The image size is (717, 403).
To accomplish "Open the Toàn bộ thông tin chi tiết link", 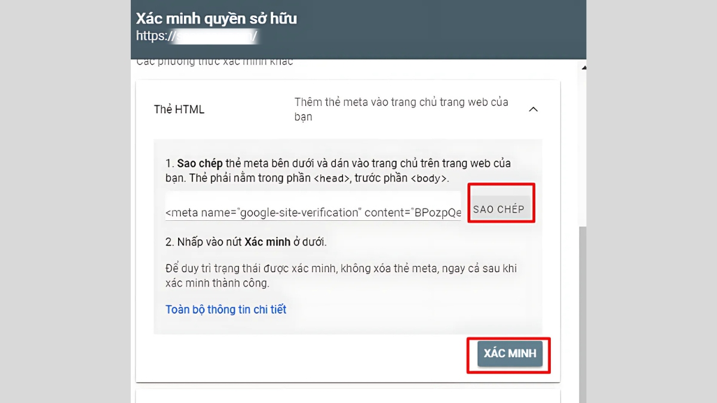I will (x=226, y=309).
